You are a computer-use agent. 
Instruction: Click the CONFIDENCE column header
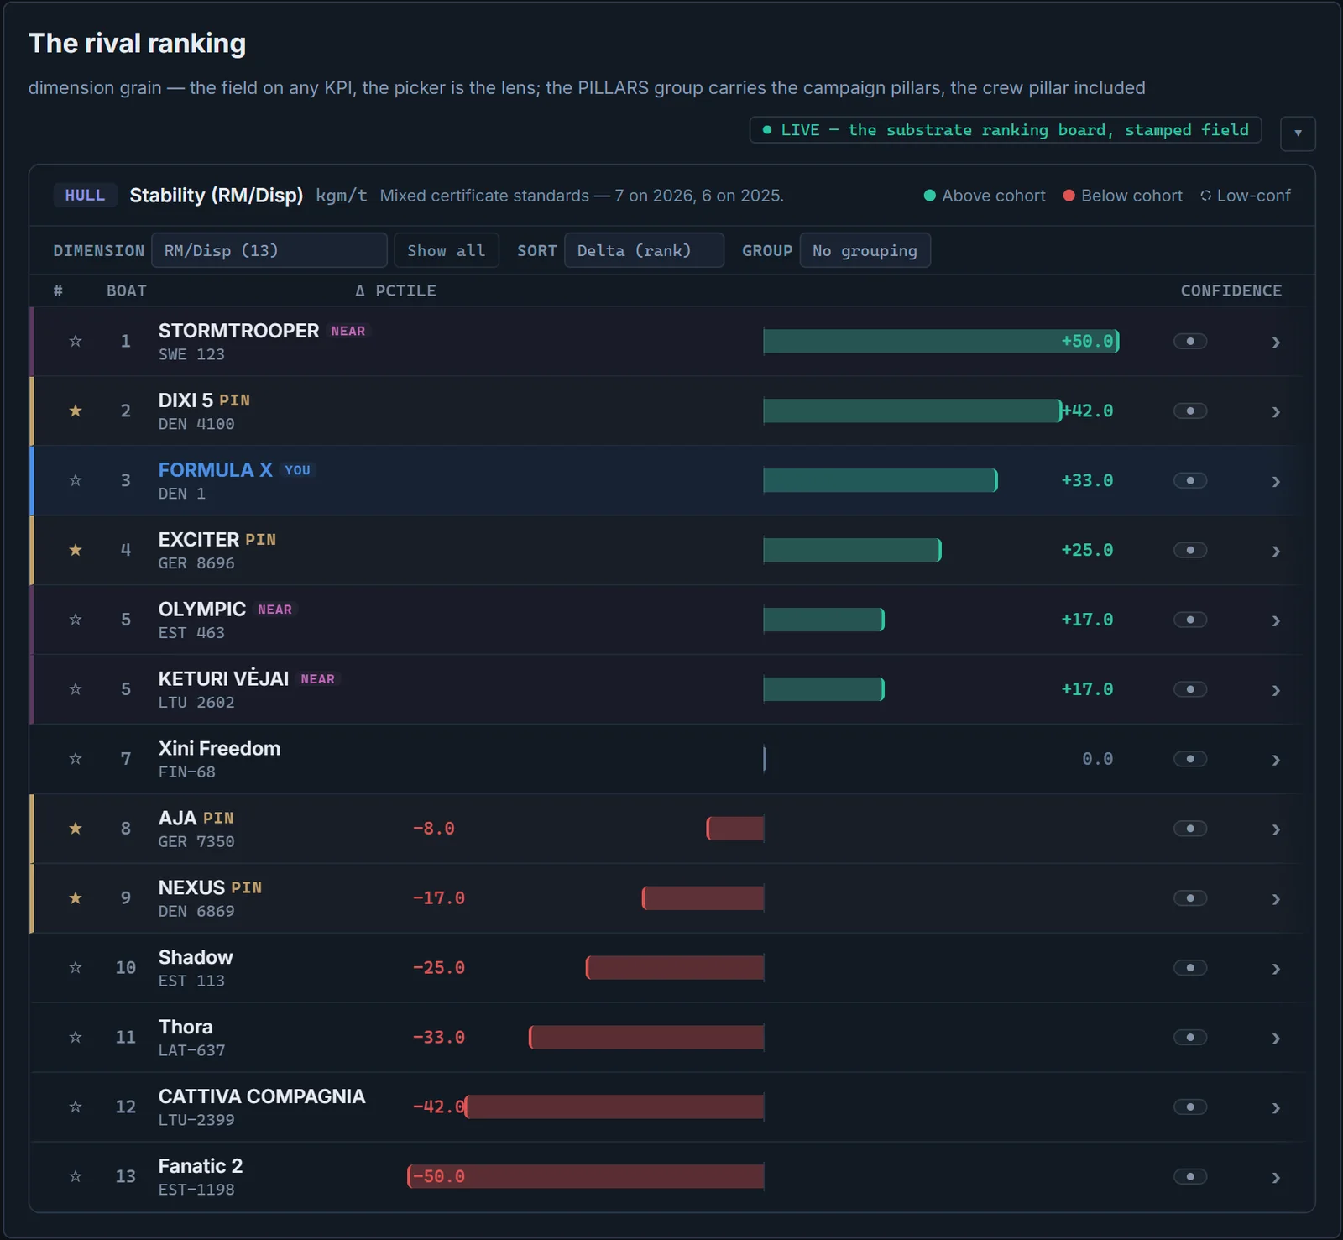coord(1231,290)
